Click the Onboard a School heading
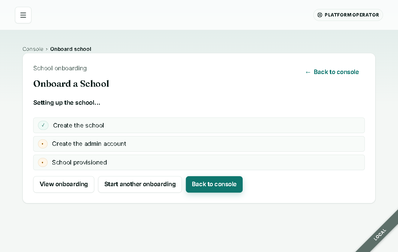Image resolution: width=398 pixels, height=252 pixels. [x=71, y=84]
